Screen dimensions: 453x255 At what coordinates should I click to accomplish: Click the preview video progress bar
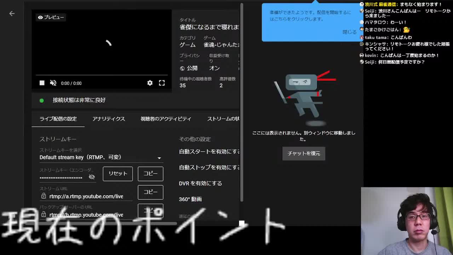coord(102,75)
